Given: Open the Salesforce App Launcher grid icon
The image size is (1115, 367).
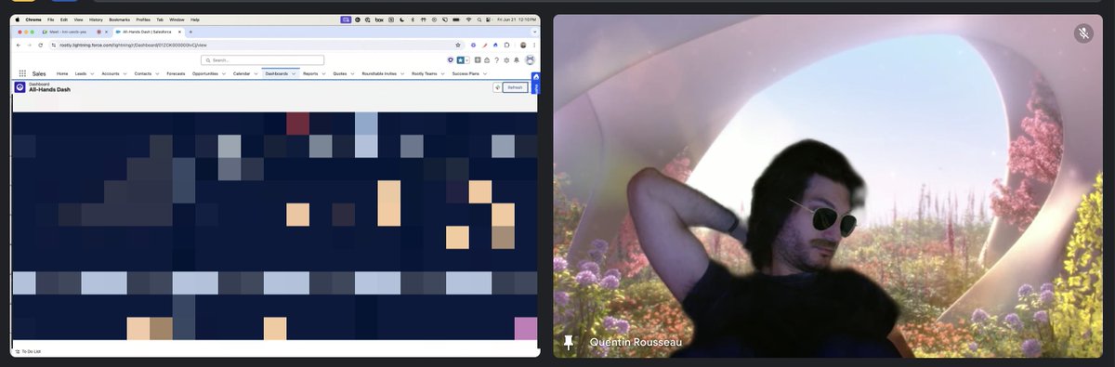Looking at the screenshot, I should pyautogui.click(x=22, y=73).
